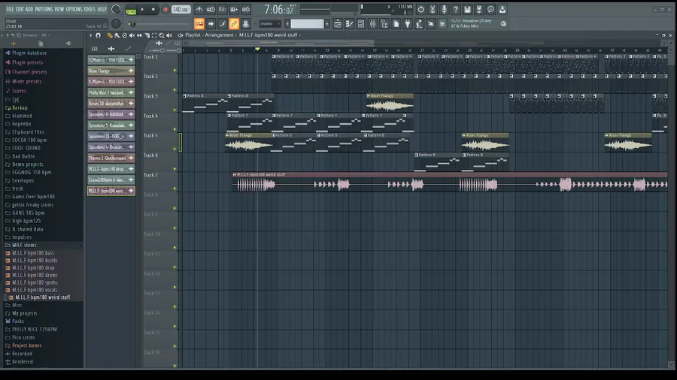
Task: Open the VIEW menu
Action: point(59,9)
